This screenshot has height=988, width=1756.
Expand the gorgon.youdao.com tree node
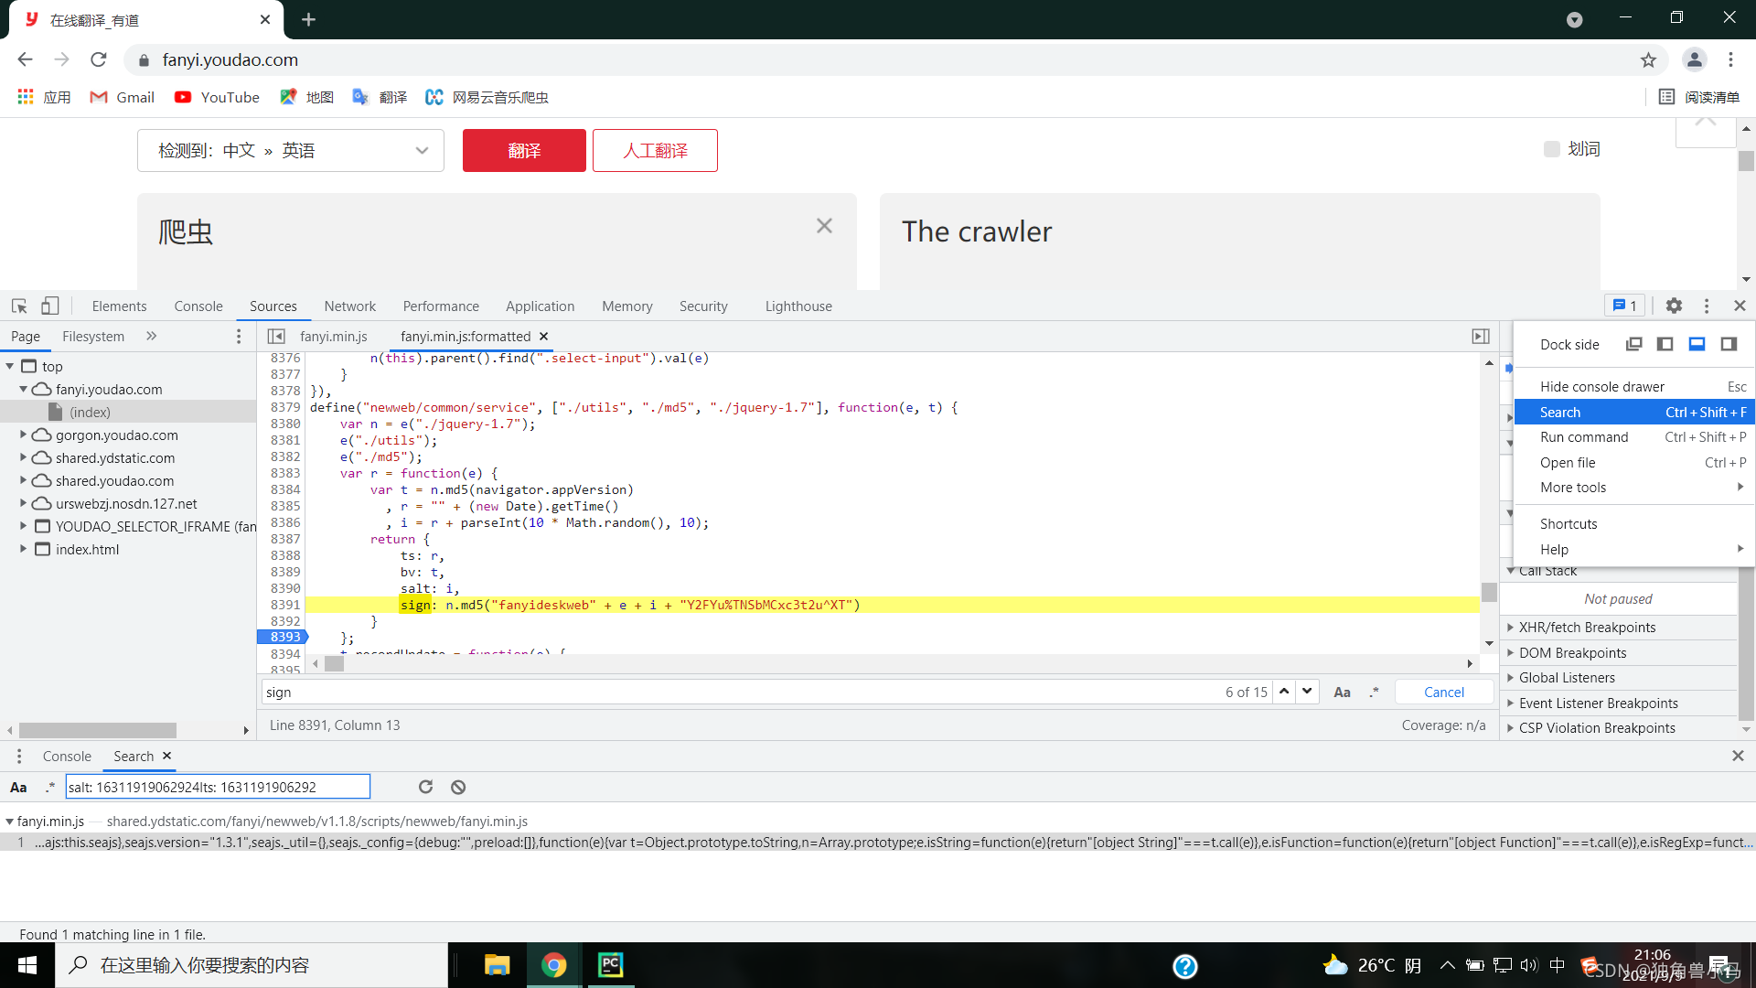click(23, 435)
